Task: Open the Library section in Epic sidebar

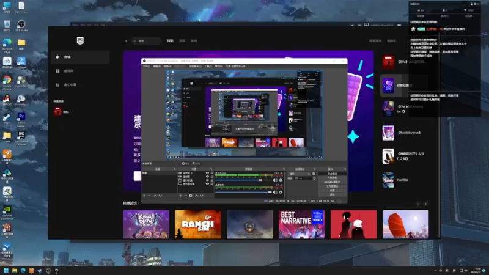Action: [81, 71]
